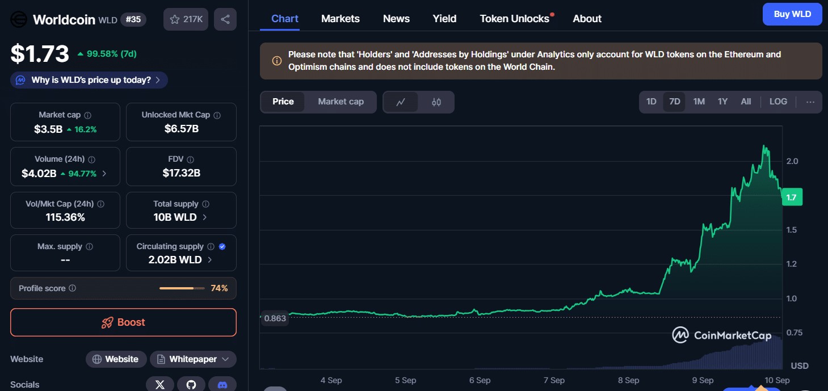Screen dimensions: 828x391
Task: Open the Whitepaper dropdown
Action: (x=193, y=359)
